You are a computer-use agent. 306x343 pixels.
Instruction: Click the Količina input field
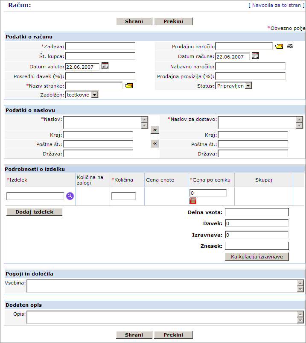(x=123, y=196)
